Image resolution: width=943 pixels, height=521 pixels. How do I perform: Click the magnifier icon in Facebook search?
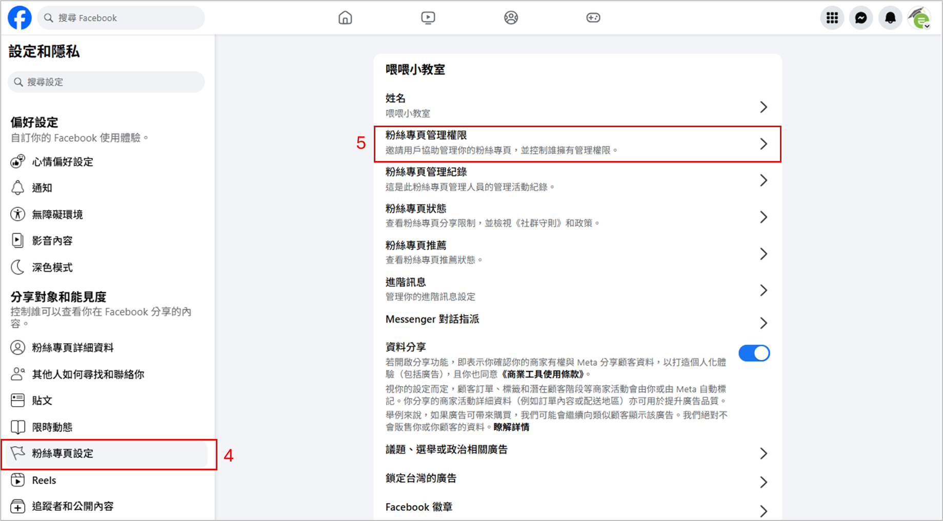click(x=48, y=18)
